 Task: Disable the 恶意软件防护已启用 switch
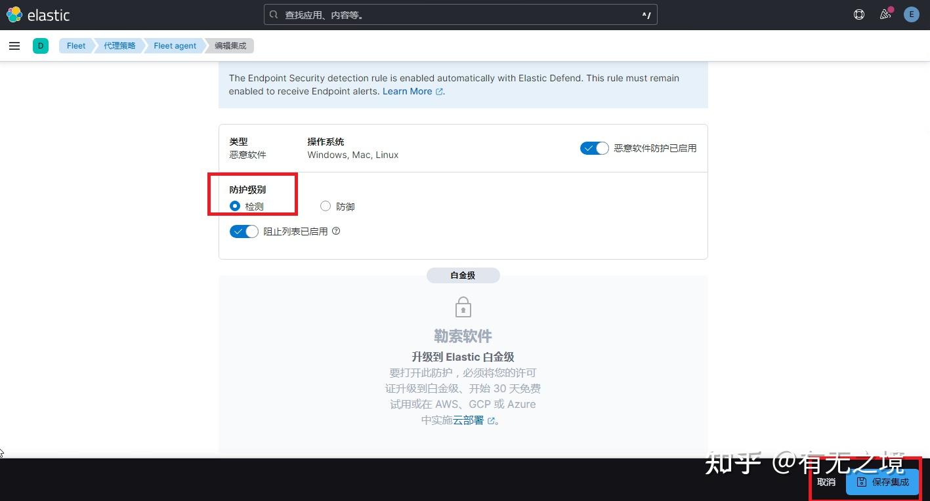point(594,148)
